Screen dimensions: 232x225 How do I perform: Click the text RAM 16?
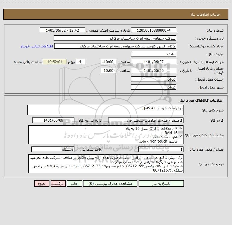point(171,133)
